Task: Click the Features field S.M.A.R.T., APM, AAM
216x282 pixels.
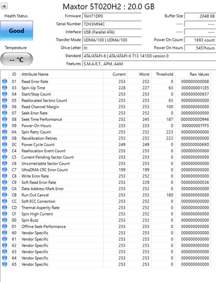Action: point(149,64)
